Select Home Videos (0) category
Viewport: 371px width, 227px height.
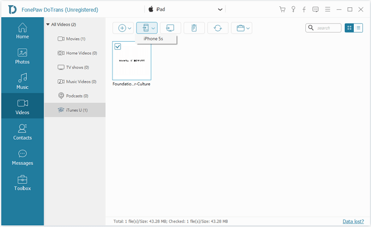click(75, 53)
